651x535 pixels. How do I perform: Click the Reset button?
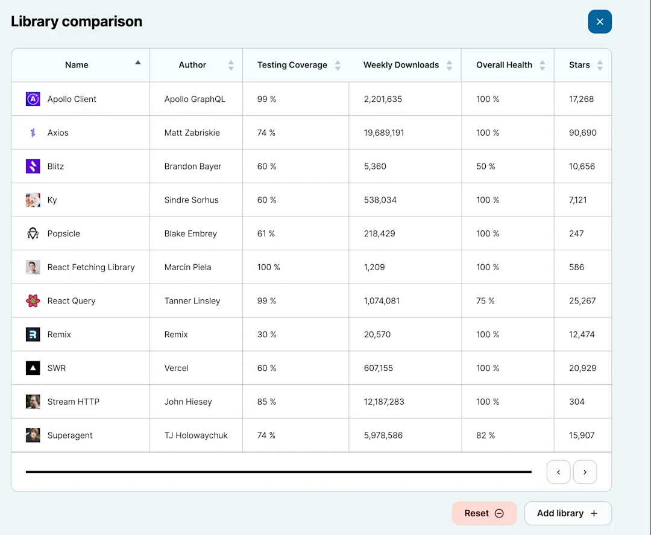(484, 513)
